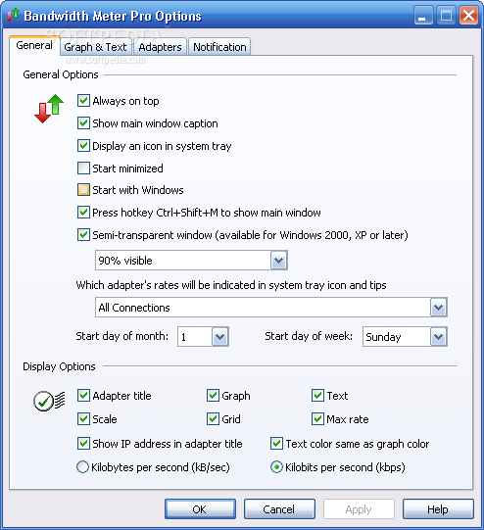Click the checkmark Display Options icon
The width and height of the screenshot is (484, 530).
point(49,401)
